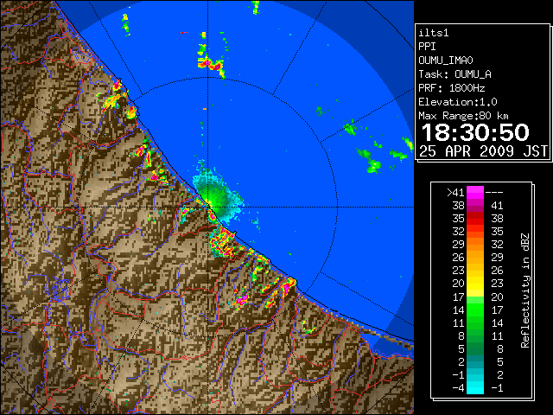The image size is (553, 415).
Task: Pick the yellow 20–23 dBZ swatch
Action: [x=475, y=284]
